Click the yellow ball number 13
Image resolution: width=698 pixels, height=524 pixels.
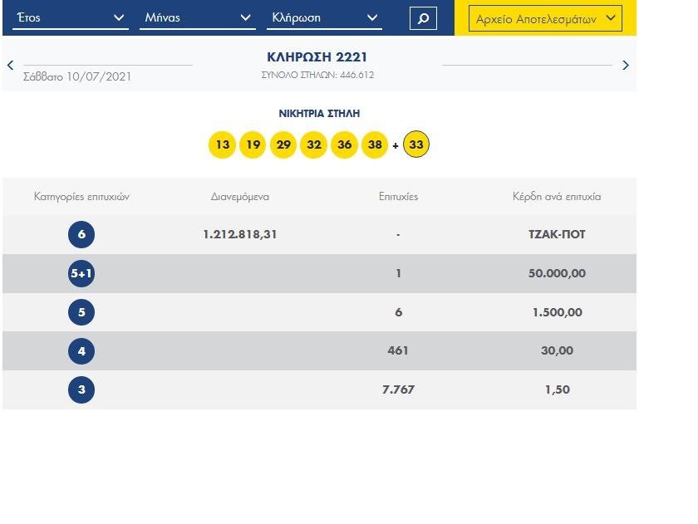222,145
